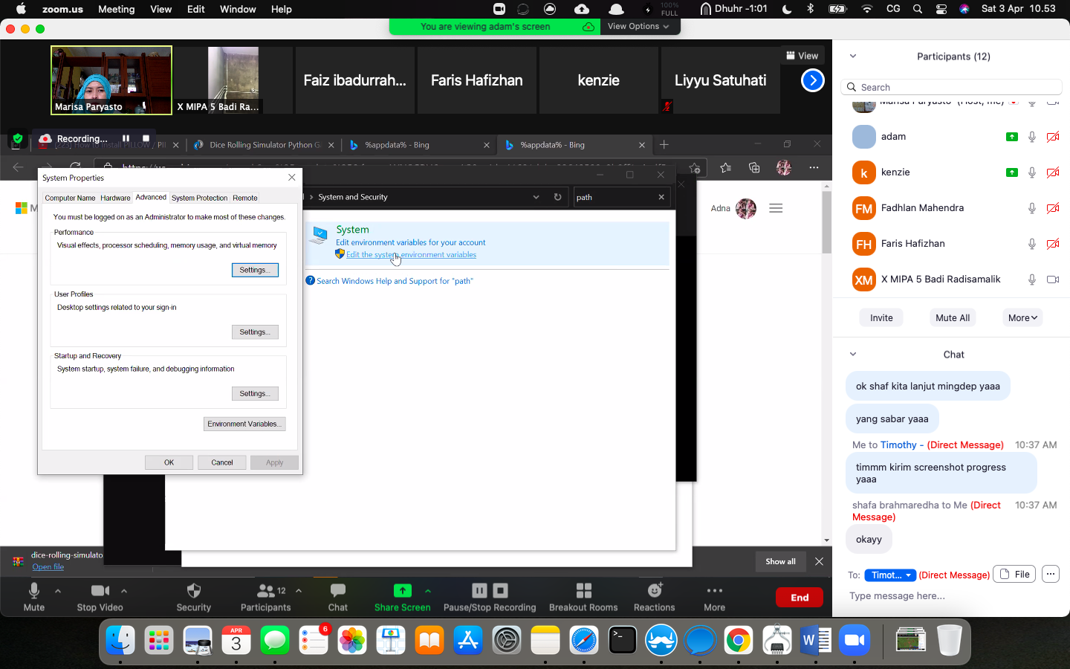The width and height of the screenshot is (1070, 669).
Task: Collapse the Chat panel chevron
Action: (853, 355)
